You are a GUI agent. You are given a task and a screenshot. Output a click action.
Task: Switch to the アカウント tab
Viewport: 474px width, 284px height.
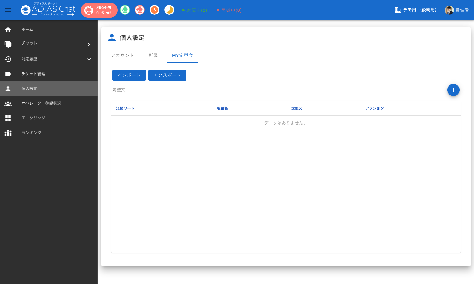tap(123, 56)
